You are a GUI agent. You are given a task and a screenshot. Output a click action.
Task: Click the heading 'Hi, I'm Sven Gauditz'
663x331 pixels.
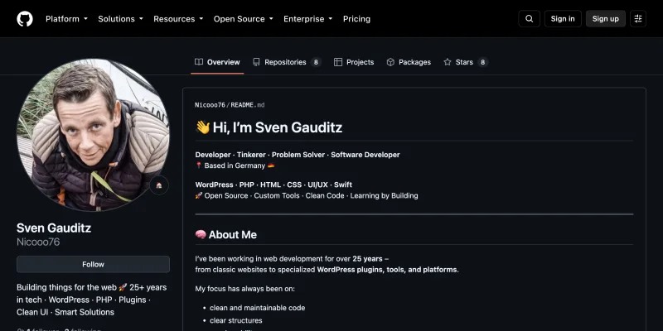[x=269, y=127]
